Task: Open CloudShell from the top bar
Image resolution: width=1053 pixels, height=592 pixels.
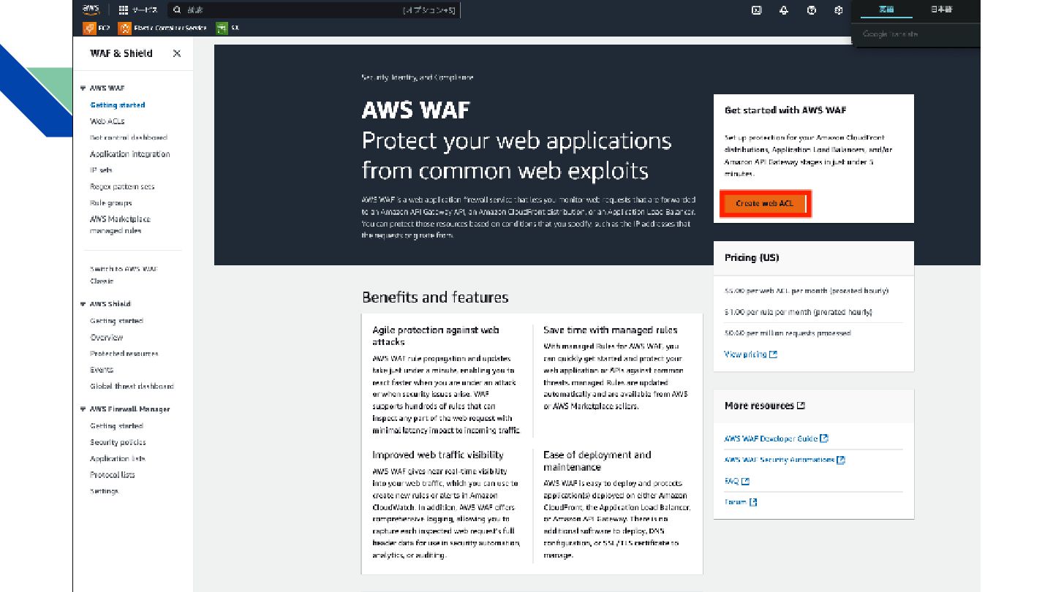Action: click(x=757, y=10)
